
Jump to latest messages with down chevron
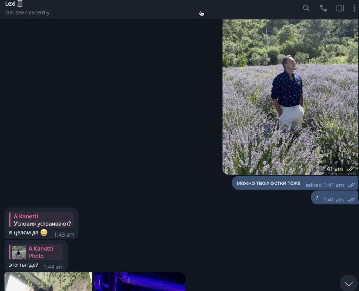(x=348, y=283)
